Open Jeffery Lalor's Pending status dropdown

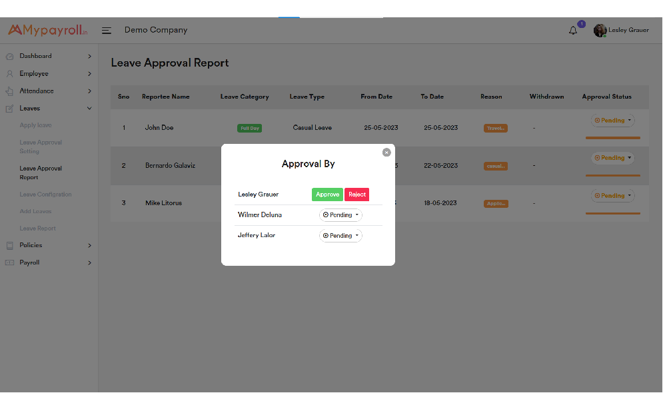click(340, 235)
